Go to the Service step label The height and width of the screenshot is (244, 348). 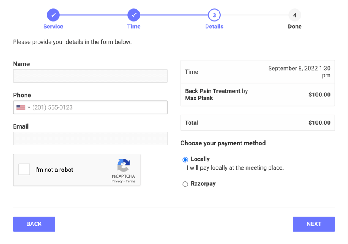coord(53,26)
